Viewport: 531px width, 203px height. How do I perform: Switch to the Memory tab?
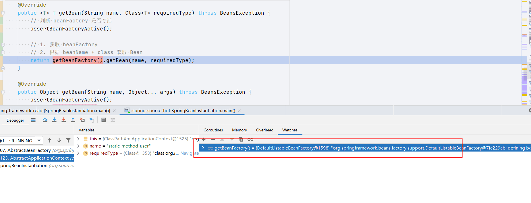point(240,130)
